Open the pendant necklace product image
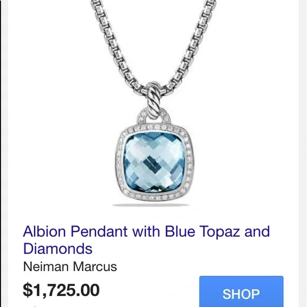307x307 pixels. [x=154, y=103]
